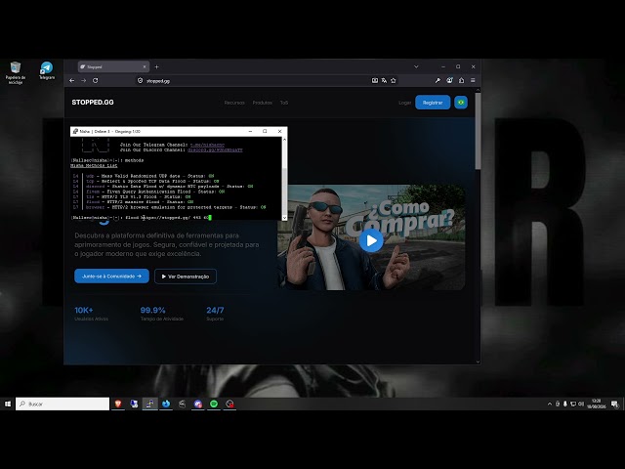Click the Telegram channel link in terminal
This screenshot has width=625, height=469.
[208, 145]
